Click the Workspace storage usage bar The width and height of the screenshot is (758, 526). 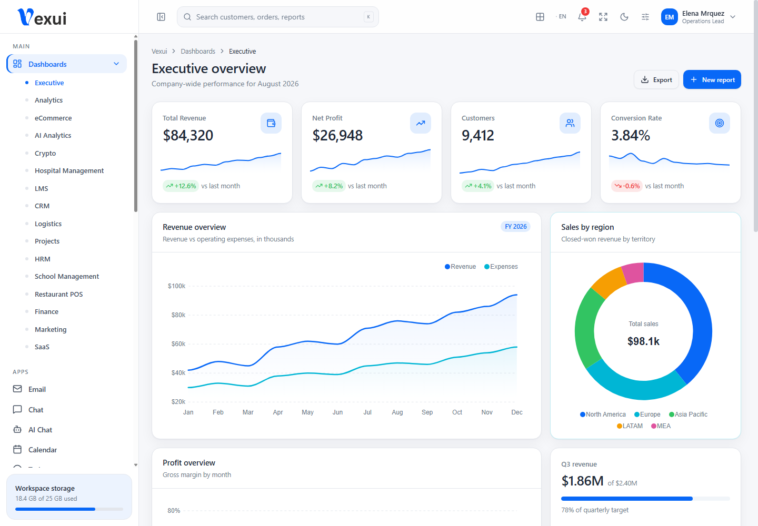click(69, 509)
